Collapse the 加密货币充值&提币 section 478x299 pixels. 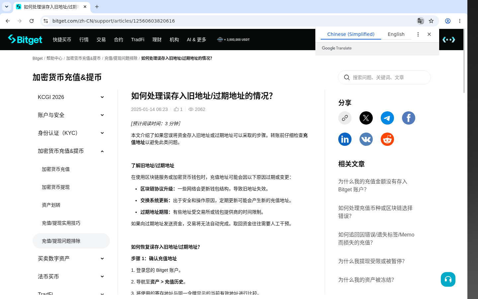pos(71,151)
